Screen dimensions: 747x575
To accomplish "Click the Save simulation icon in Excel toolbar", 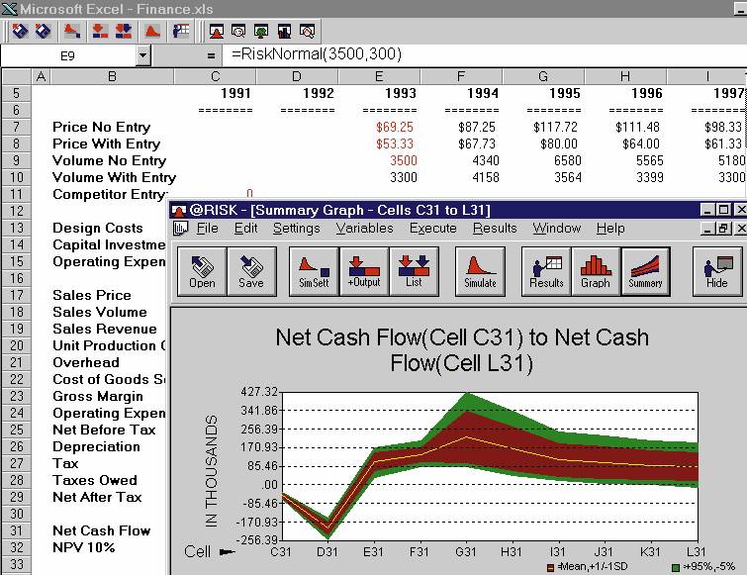I will 44,32.
